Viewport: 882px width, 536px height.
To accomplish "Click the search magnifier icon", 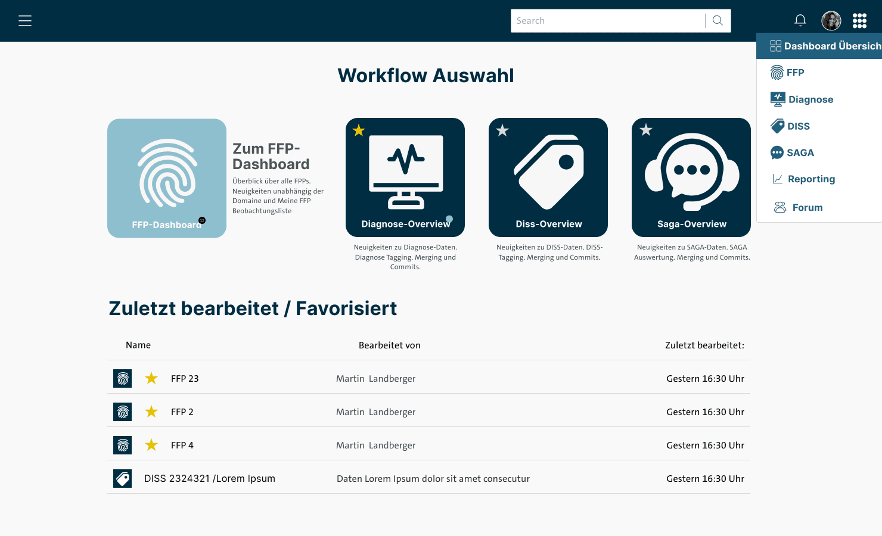I will point(717,20).
